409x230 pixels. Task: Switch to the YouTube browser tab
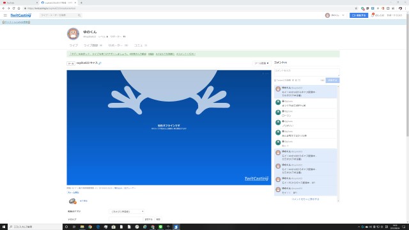click(20, 3)
